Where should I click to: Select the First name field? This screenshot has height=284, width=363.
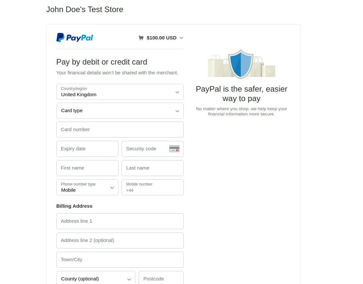[x=87, y=168]
